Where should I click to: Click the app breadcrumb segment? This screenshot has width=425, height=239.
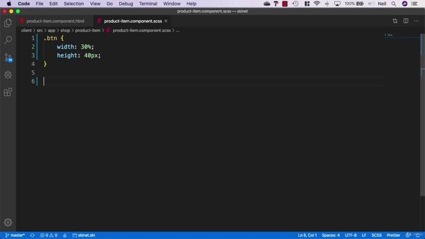coord(52,31)
